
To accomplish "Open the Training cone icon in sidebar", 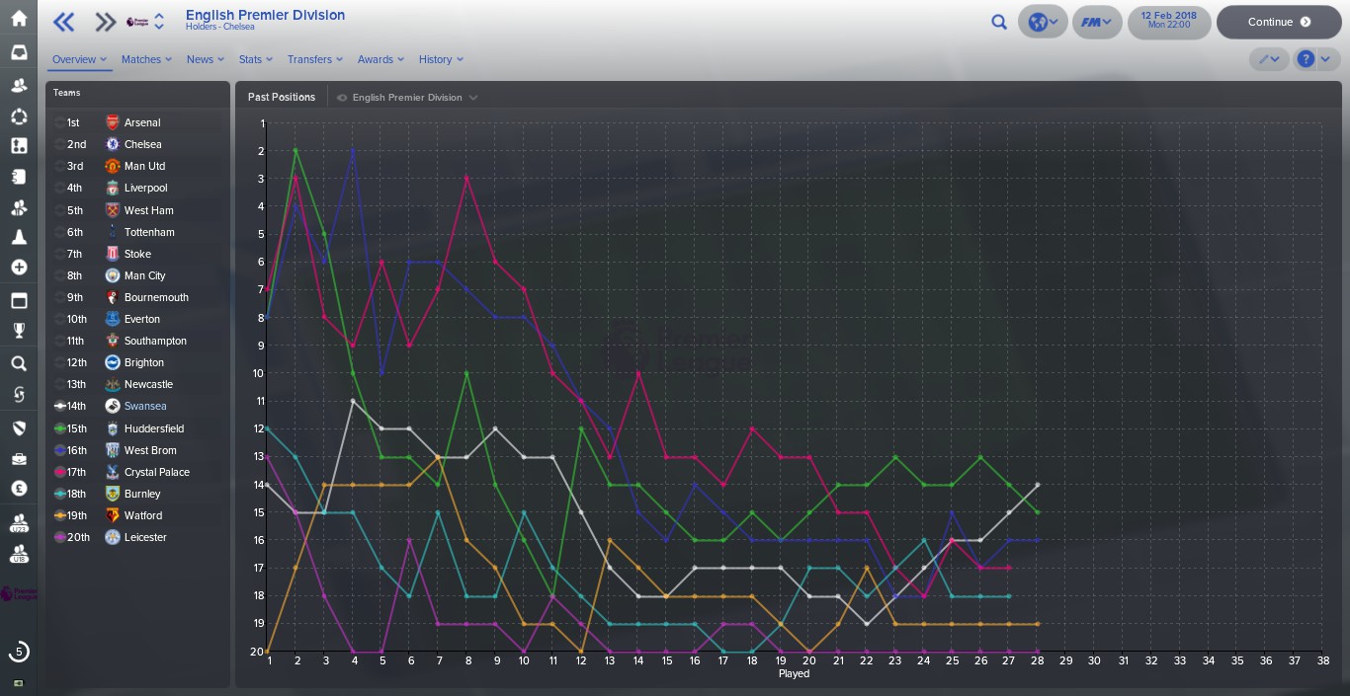I will coord(19,237).
